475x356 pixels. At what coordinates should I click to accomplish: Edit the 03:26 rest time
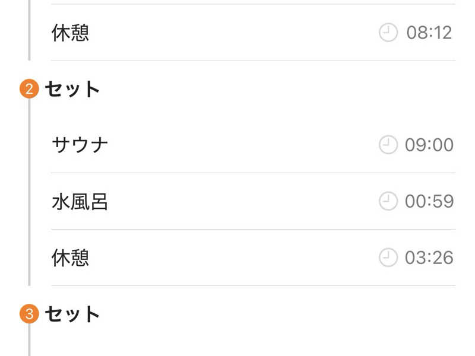click(429, 258)
